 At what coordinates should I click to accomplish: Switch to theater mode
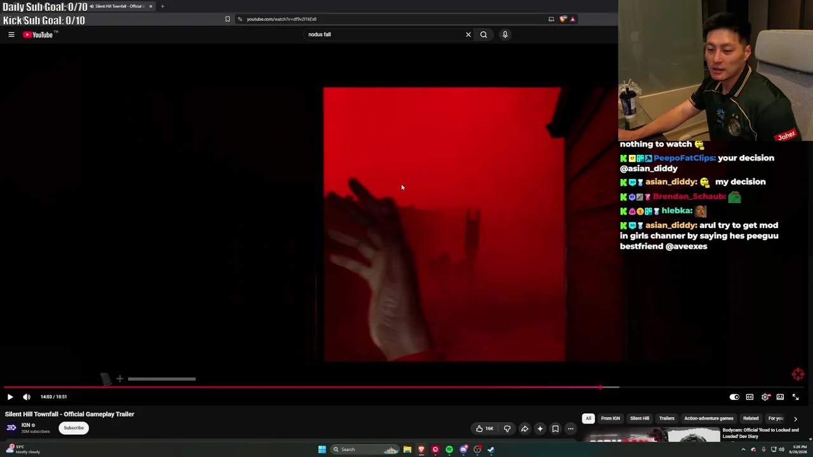[780, 397]
